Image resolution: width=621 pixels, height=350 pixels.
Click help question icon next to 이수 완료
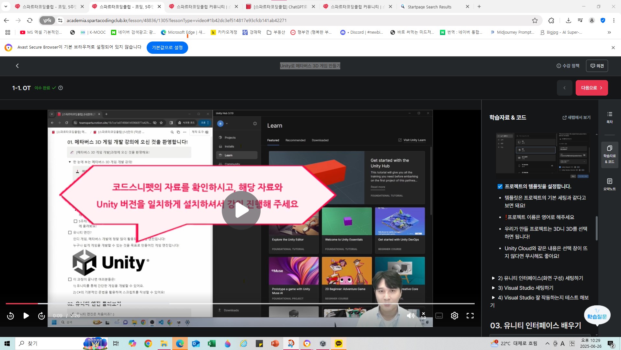coord(61,88)
